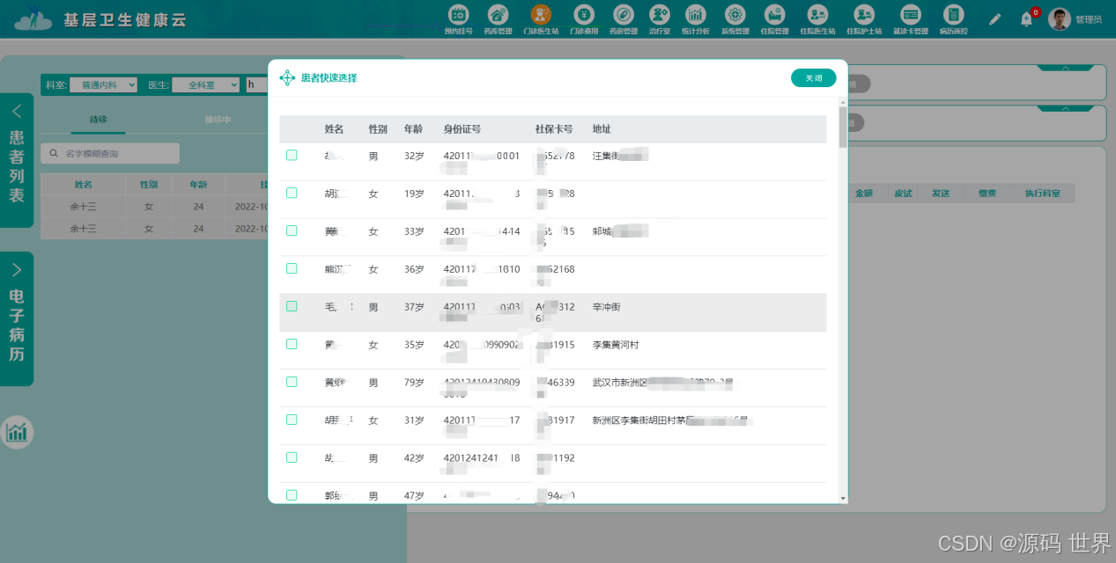Click the dialog scrollbar's down arrow
This screenshot has height=563, width=1116.
(843, 498)
